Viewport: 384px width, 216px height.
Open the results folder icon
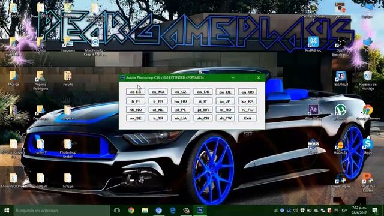point(68,79)
